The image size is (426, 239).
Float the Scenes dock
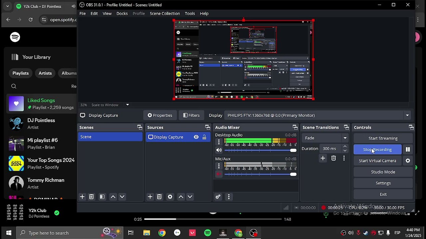pos(140,127)
